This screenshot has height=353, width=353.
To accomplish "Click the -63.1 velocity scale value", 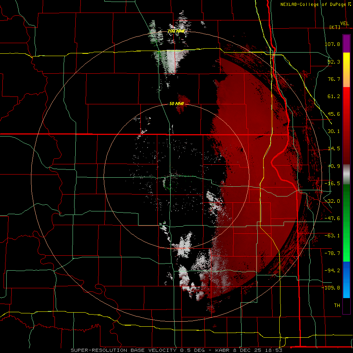I will pyautogui.click(x=332, y=236).
